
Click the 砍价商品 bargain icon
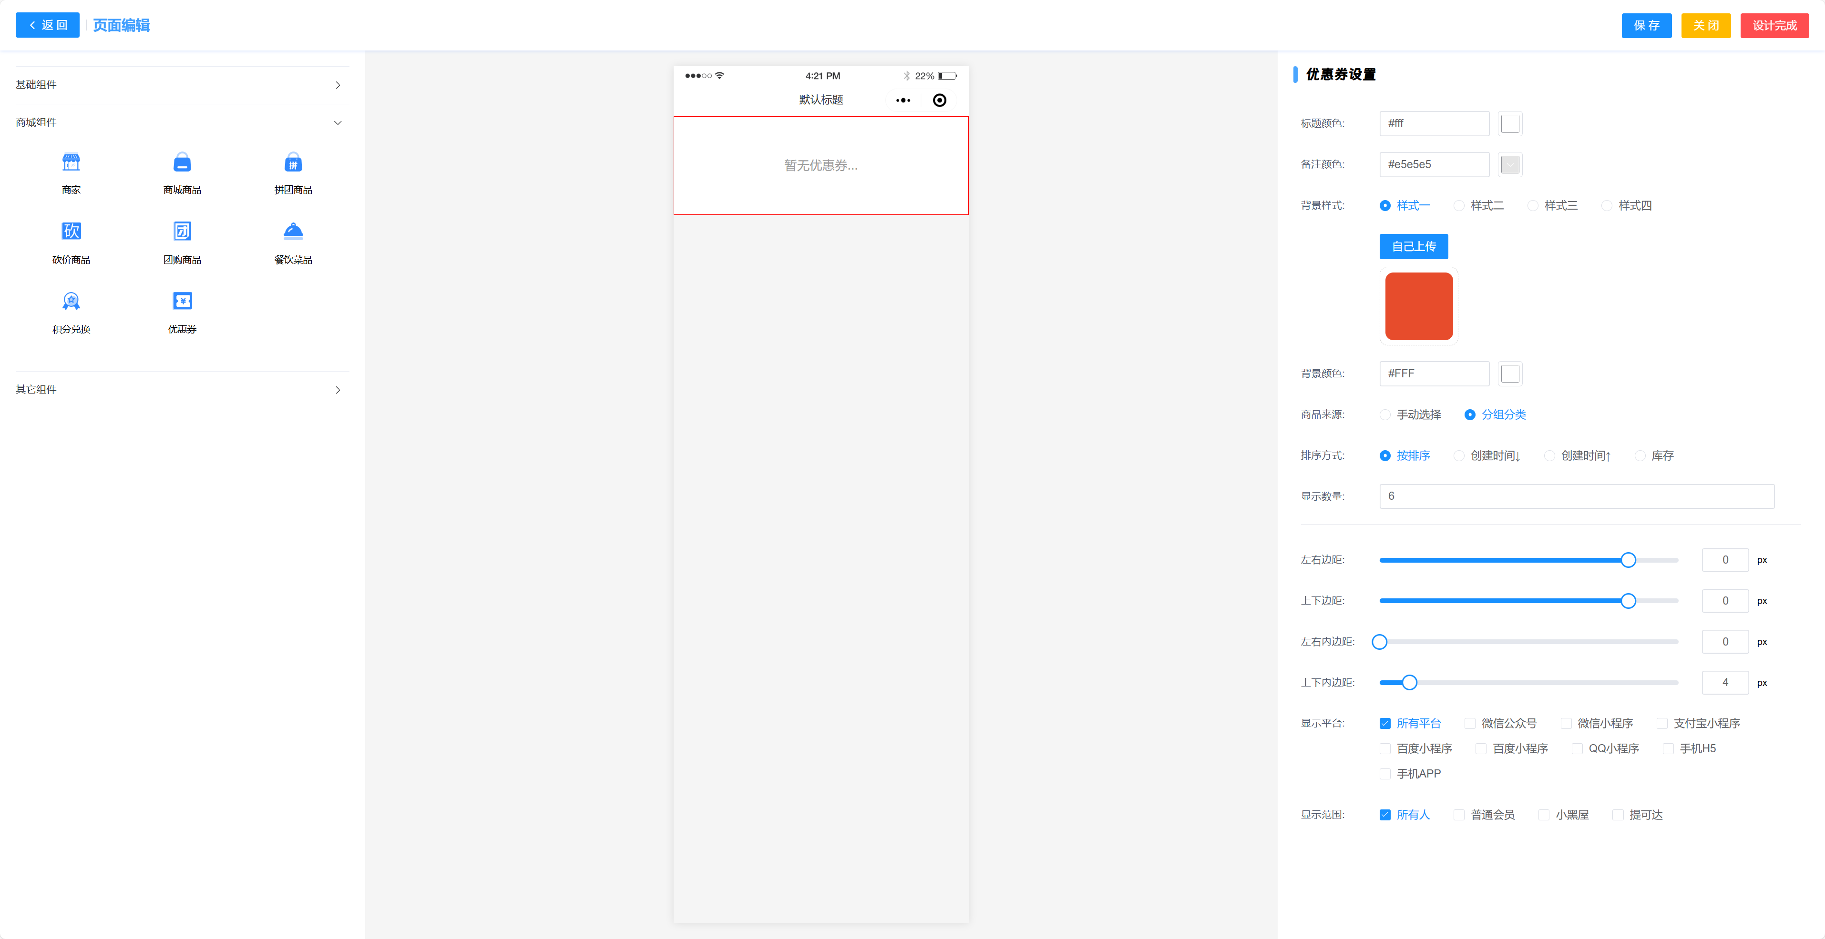[x=71, y=232]
